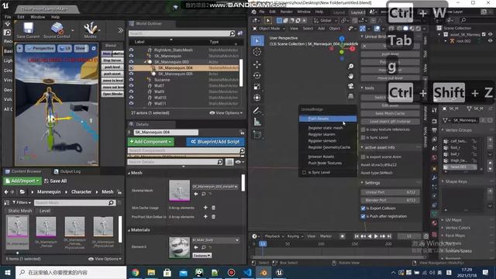Image resolution: width=496 pixels, height=279 pixels.
Task: Uncheck 'is Export Collision' checkbox
Action: coord(363,208)
